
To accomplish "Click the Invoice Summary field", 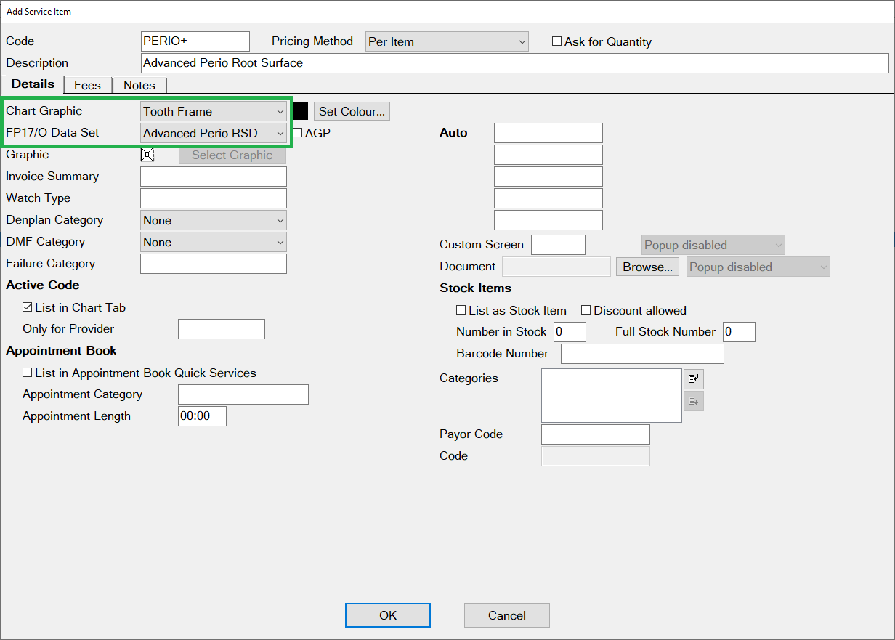I will coord(214,177).
